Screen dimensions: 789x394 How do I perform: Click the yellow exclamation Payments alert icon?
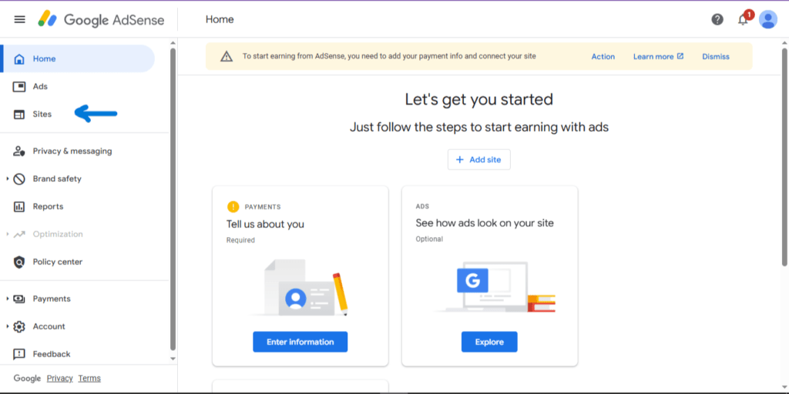point(233,206)
